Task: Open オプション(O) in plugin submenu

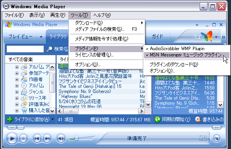Action: tap(186, 71)
